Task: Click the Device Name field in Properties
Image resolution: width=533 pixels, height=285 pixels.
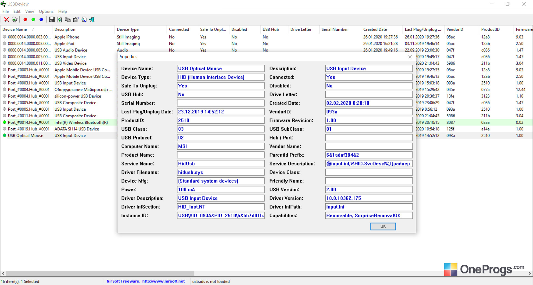Action: tap(221, 69)
